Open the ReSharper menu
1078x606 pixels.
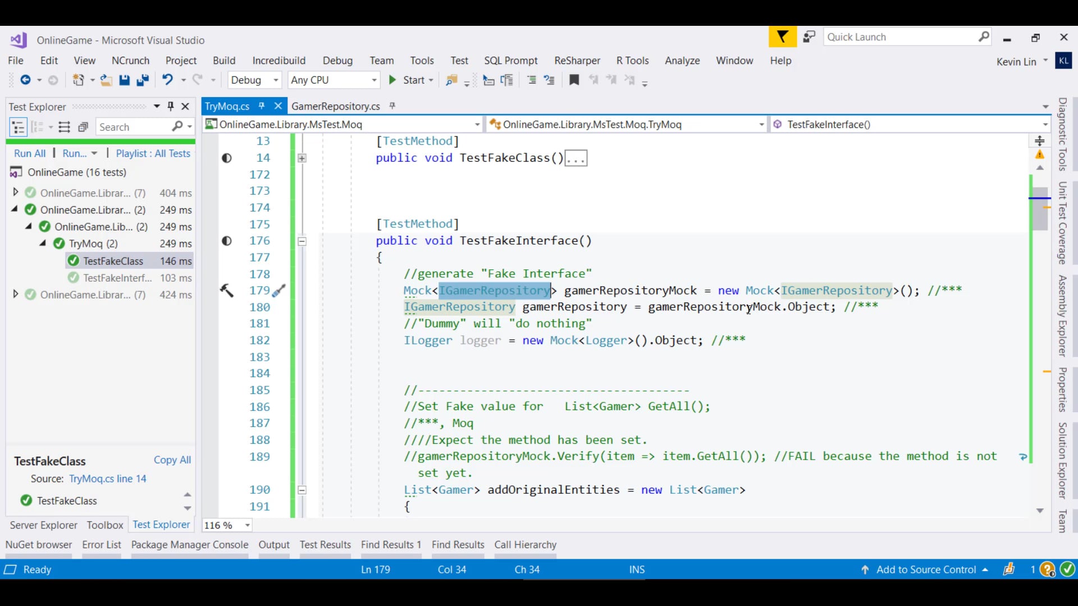click(x=577, y=61)
